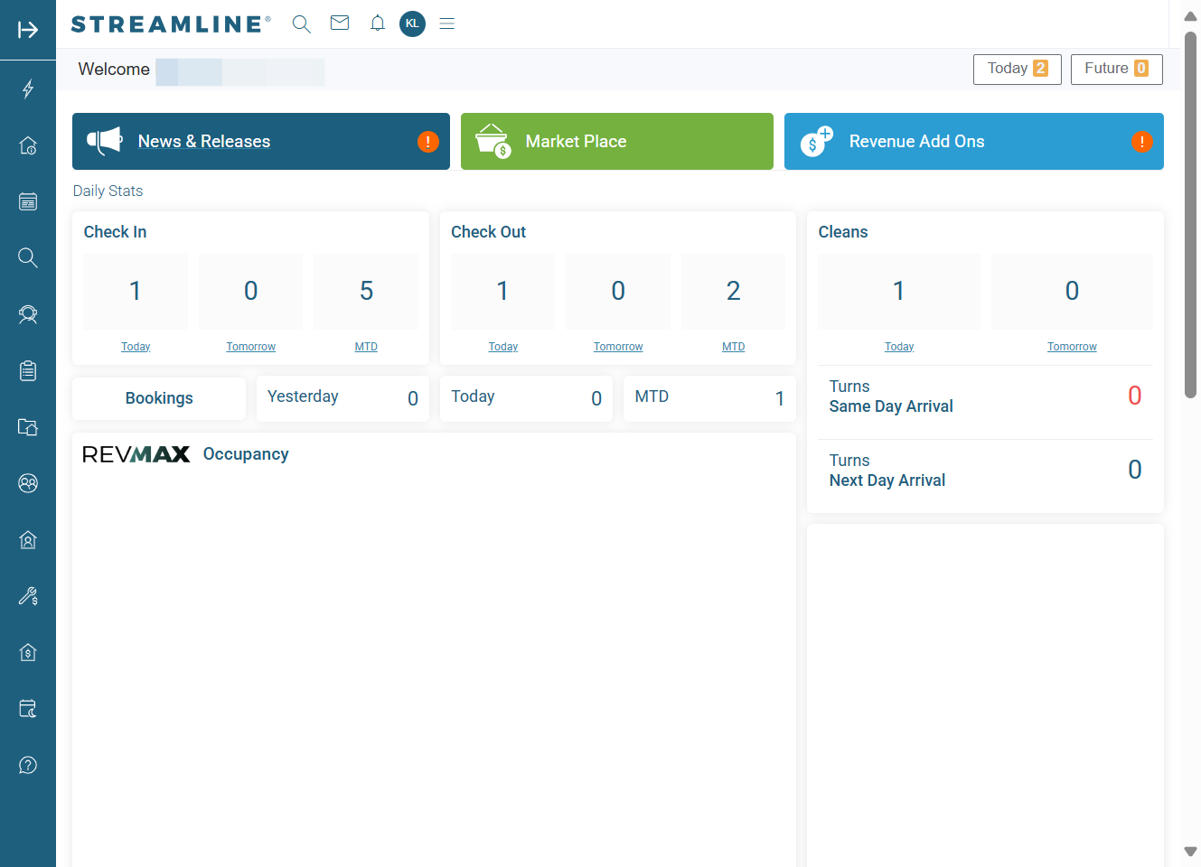
Task: Click the Today link under Cleans
Action: [x=899, y=347]
